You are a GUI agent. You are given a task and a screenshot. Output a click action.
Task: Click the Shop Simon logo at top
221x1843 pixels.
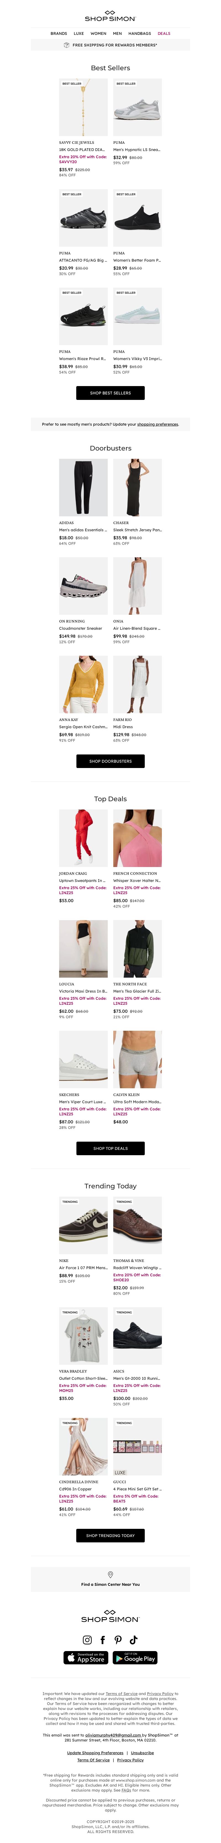[110, 16]
